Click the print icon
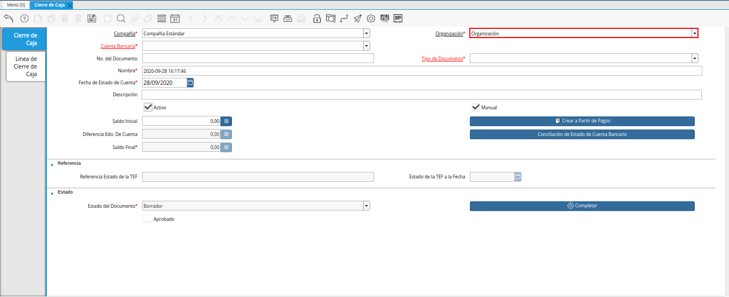Screen dimensions: 729x297 coord(301,18)
